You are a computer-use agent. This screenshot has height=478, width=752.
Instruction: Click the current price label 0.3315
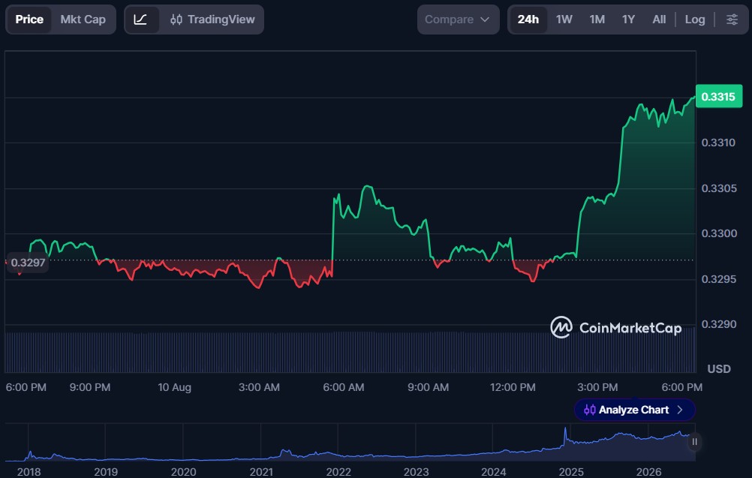click(x=718, y=96)
